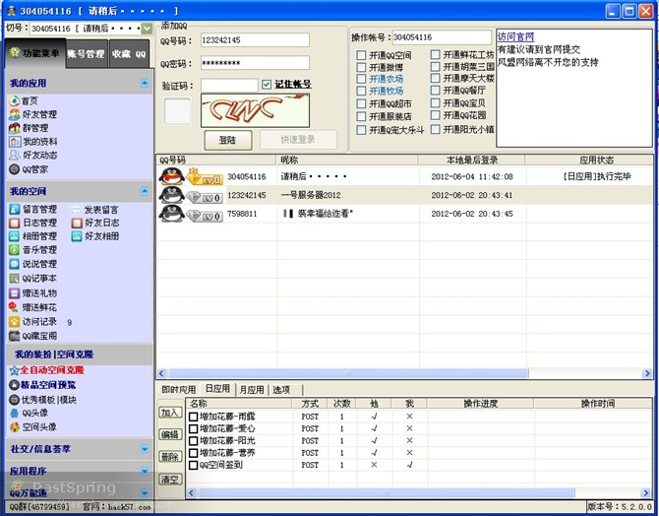Screen dimensions: 659x516
Task: Switch to 帐号管理 tab
Action: coord(87,54)
